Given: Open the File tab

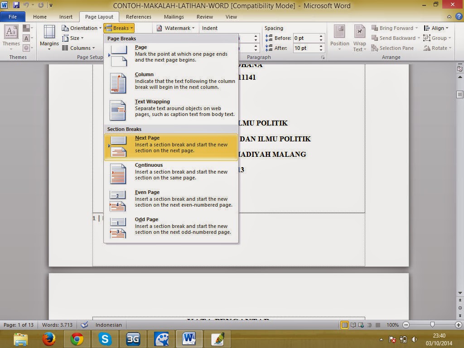Looking at the screenshot, I should 13,17.
